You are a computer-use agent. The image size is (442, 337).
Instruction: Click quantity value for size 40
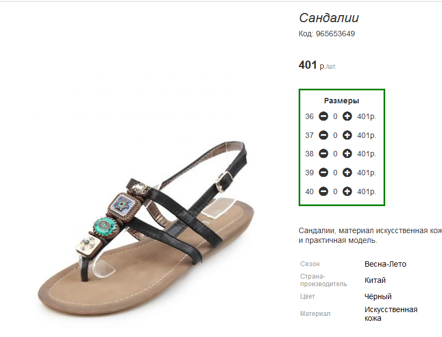tap(335, 192)
